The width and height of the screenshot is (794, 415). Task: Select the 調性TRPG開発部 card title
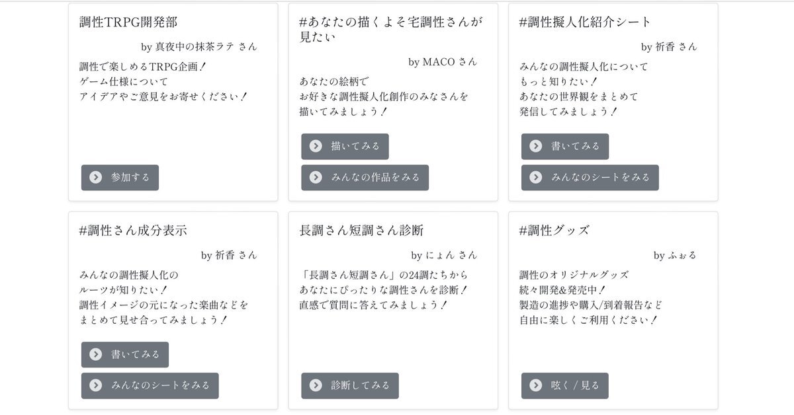point(128,22)
